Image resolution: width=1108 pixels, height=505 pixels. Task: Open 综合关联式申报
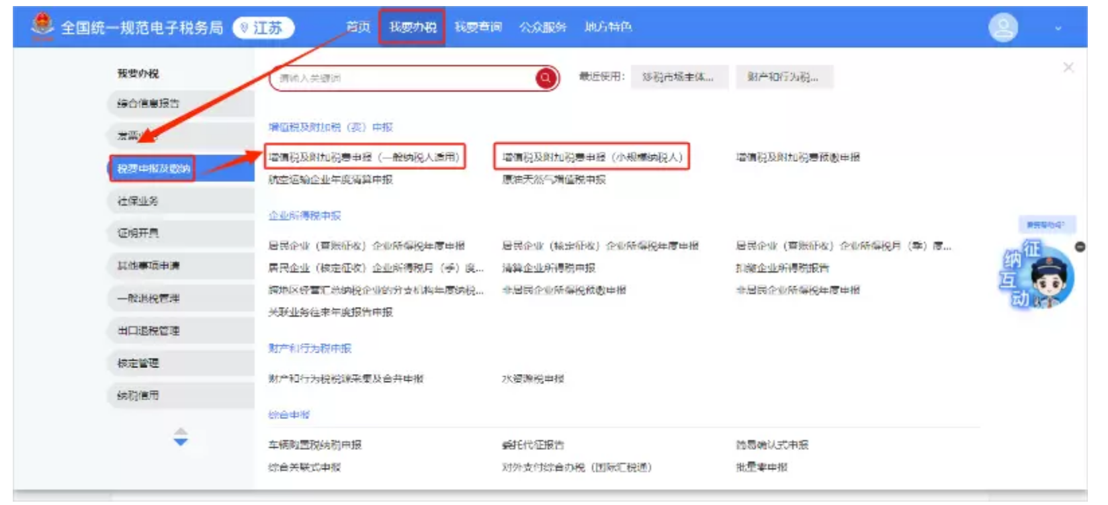click(304, 467)
